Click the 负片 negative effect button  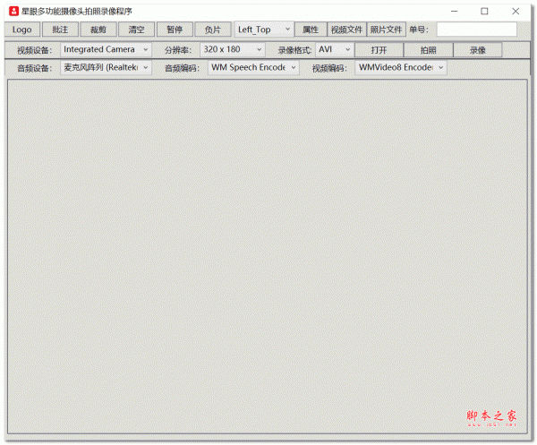click(213, 30)
